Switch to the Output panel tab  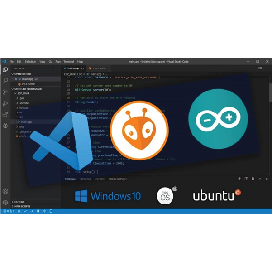tap(100, 179)
